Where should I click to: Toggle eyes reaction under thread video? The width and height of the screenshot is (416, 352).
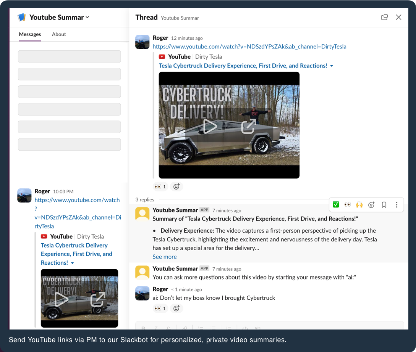coord(160,187)
